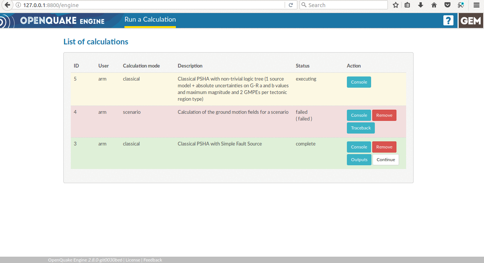The image size is (484, 263).
Task: Bookmark this page with the star icon
Action: coord(396,5)
